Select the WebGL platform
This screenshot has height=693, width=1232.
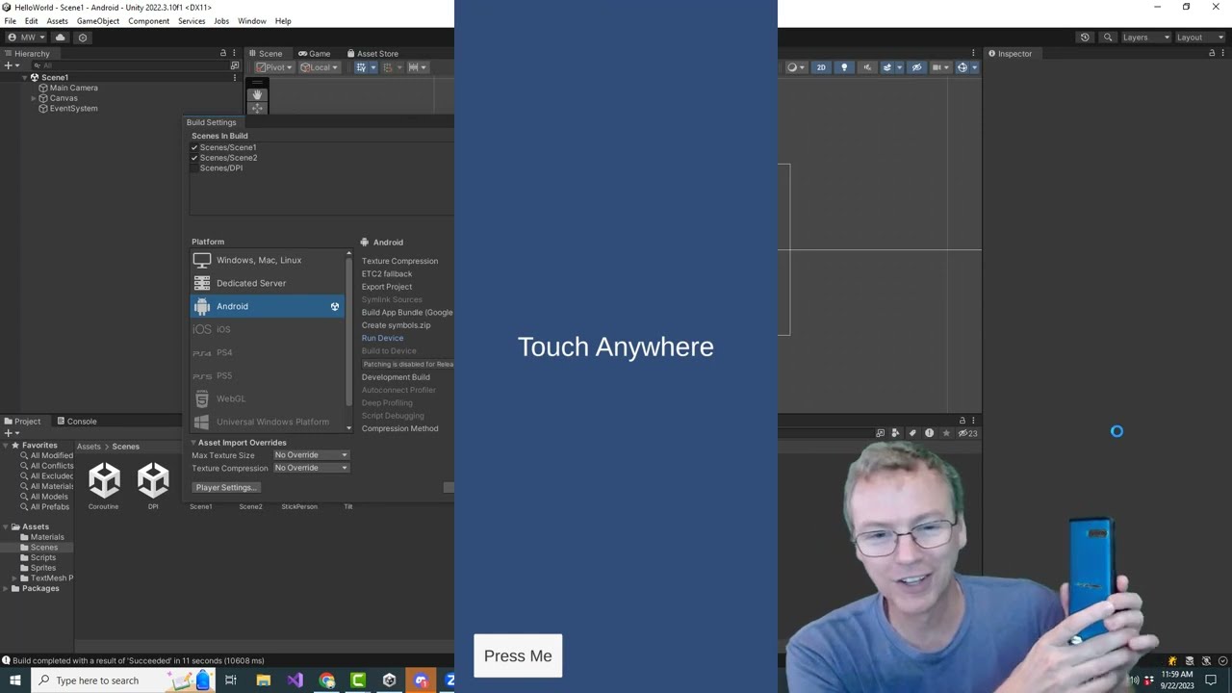coord(267,398)
